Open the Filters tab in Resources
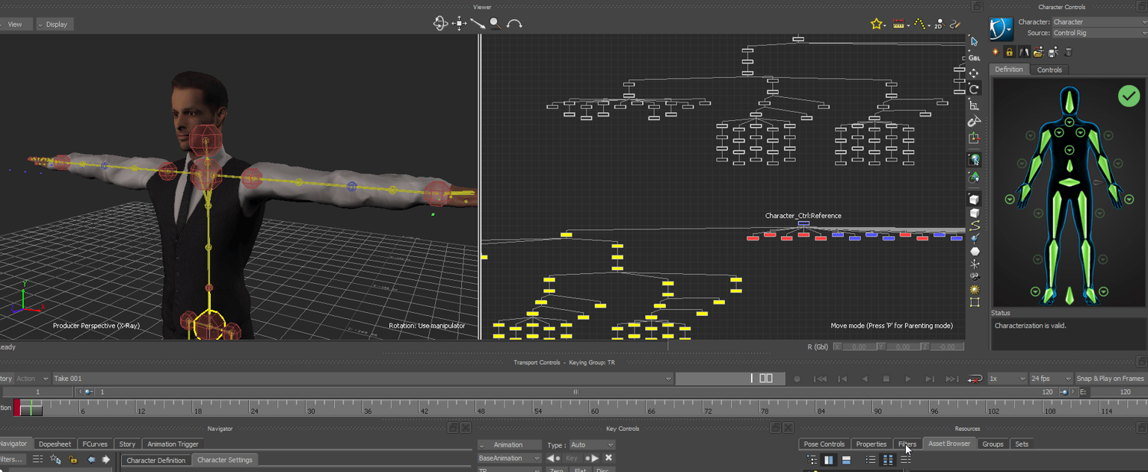1148x472 pixels. pos(907,444)
